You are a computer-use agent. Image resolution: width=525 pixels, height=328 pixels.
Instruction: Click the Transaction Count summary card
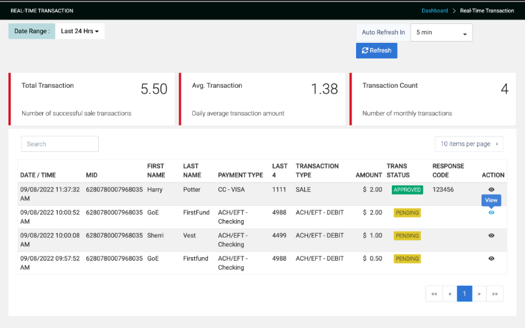click(433, 99)
